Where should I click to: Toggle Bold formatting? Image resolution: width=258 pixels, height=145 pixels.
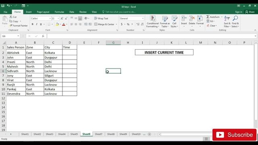pyautogui.click(x=32, y=24)
